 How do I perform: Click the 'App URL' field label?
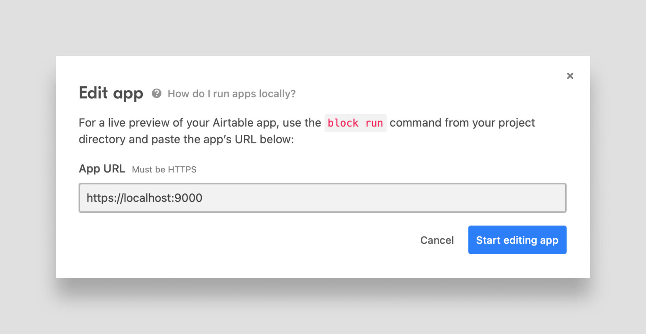[102, 169]
